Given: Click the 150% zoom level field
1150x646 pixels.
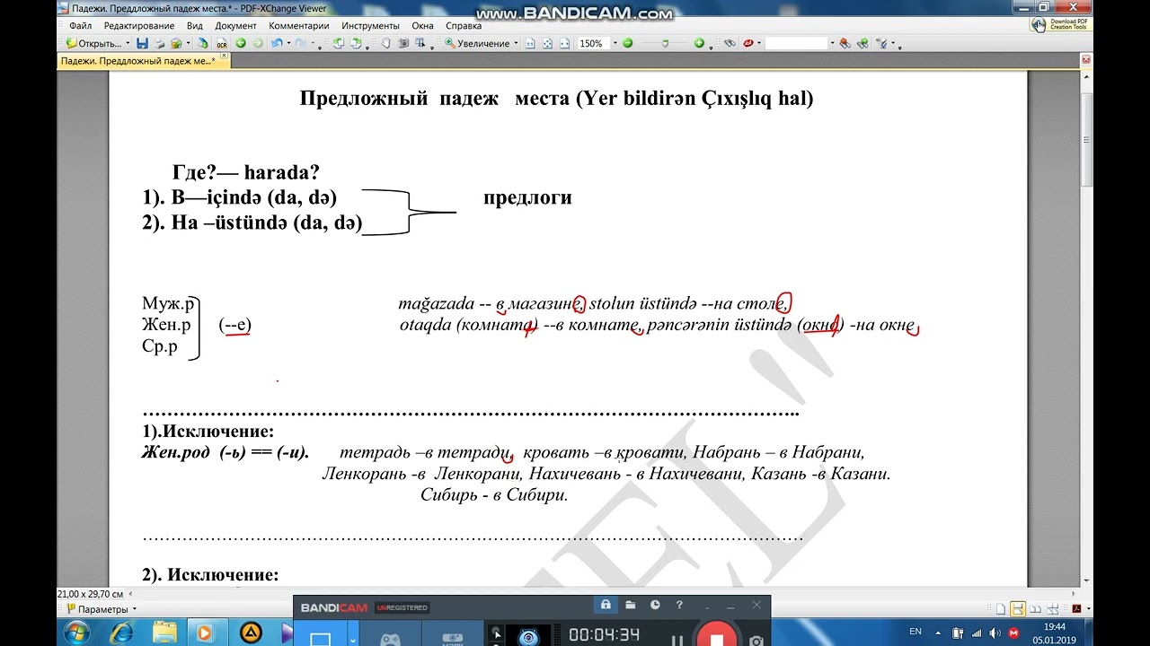Looking at the screenshot, I should 593,43.
